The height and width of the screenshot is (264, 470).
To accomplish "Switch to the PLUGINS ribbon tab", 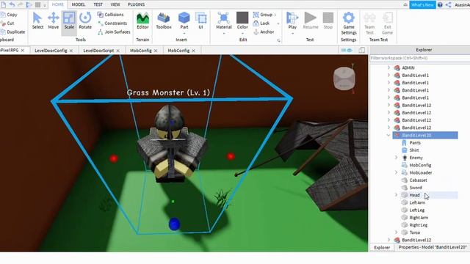I will [136, 4].
